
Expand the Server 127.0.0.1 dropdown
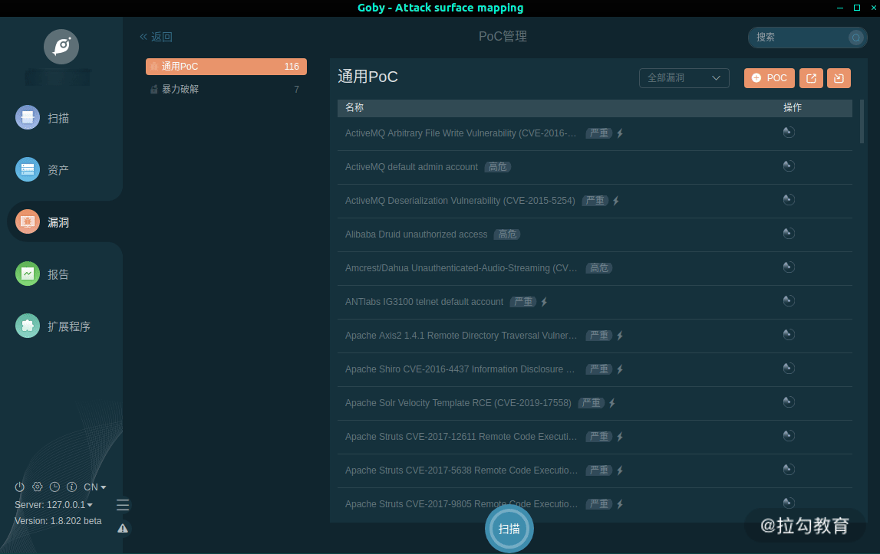point(54,505)
